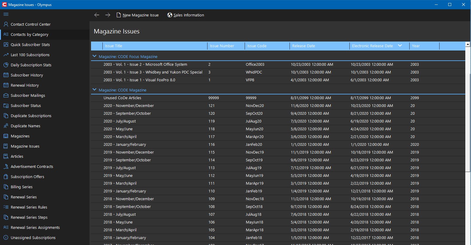Screen dimensions: 471x245
Task: Click the Quick Subscriber Stats icon
Action: (6, 45)
